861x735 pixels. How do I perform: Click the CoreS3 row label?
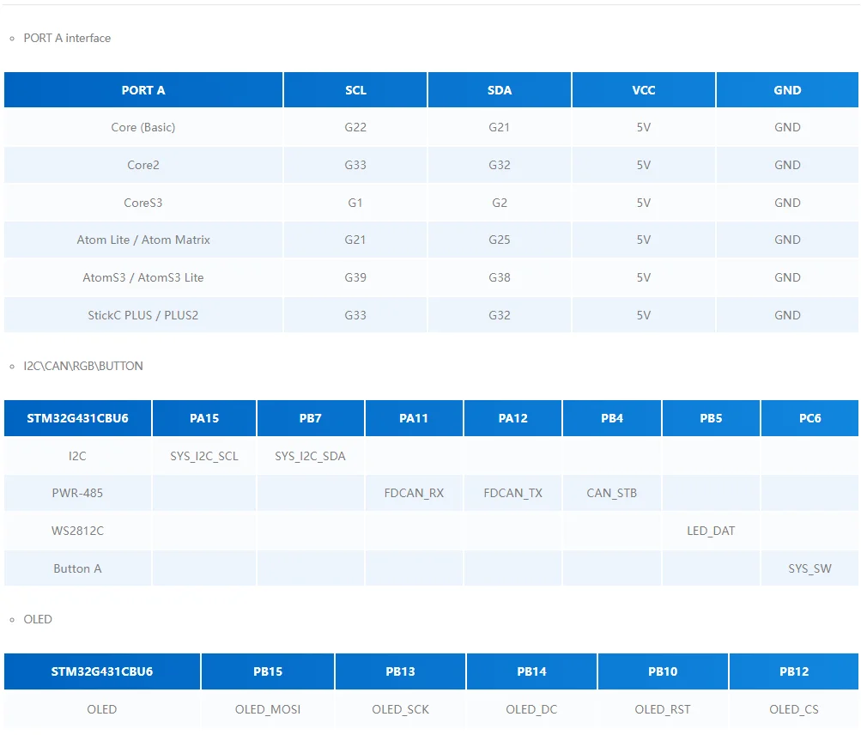pos(143,203)
